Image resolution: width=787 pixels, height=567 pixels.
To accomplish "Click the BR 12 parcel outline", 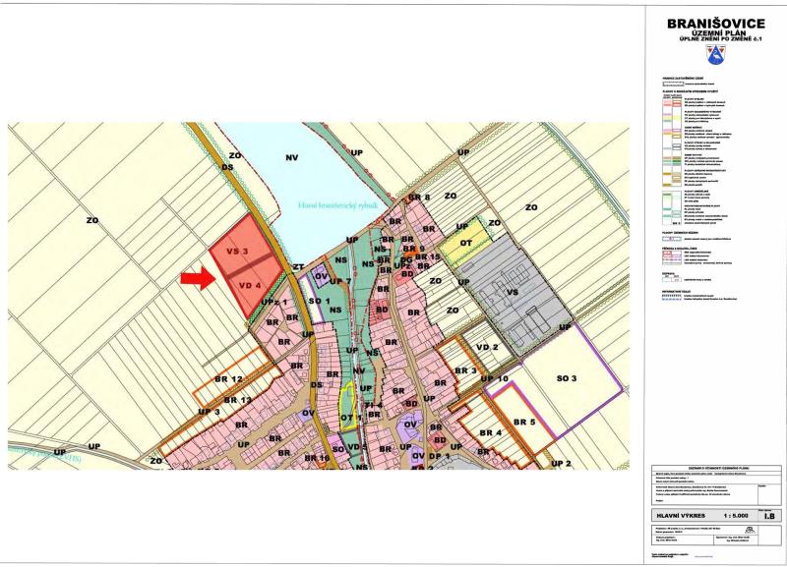I will 232,379.
